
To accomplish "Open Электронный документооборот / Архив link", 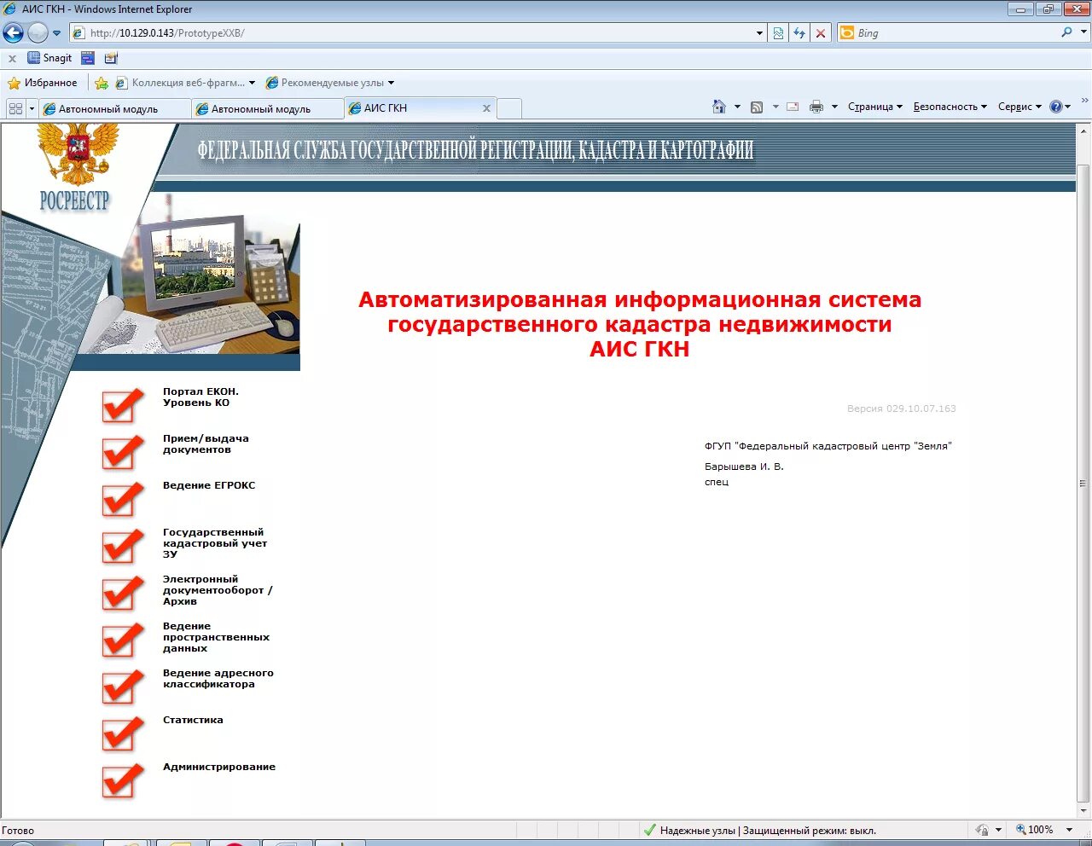I will (218, 590).
